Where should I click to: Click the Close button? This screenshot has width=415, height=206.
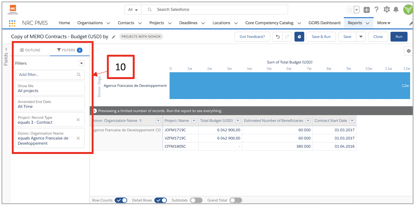click(378, 37)
